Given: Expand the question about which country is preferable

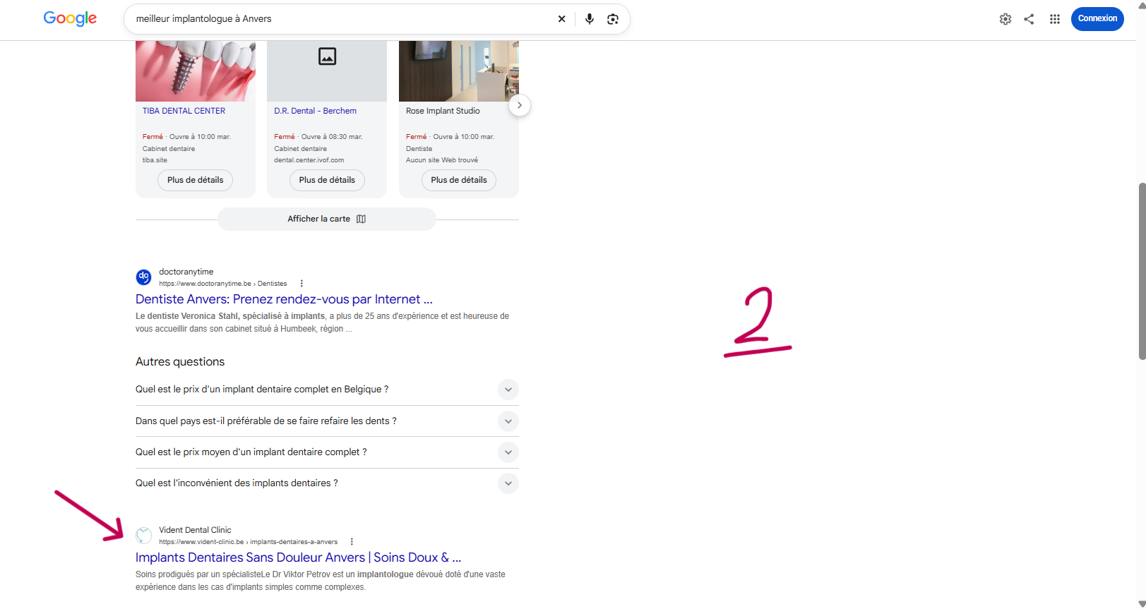Looking at the screenshot, I should pos(327,421).
